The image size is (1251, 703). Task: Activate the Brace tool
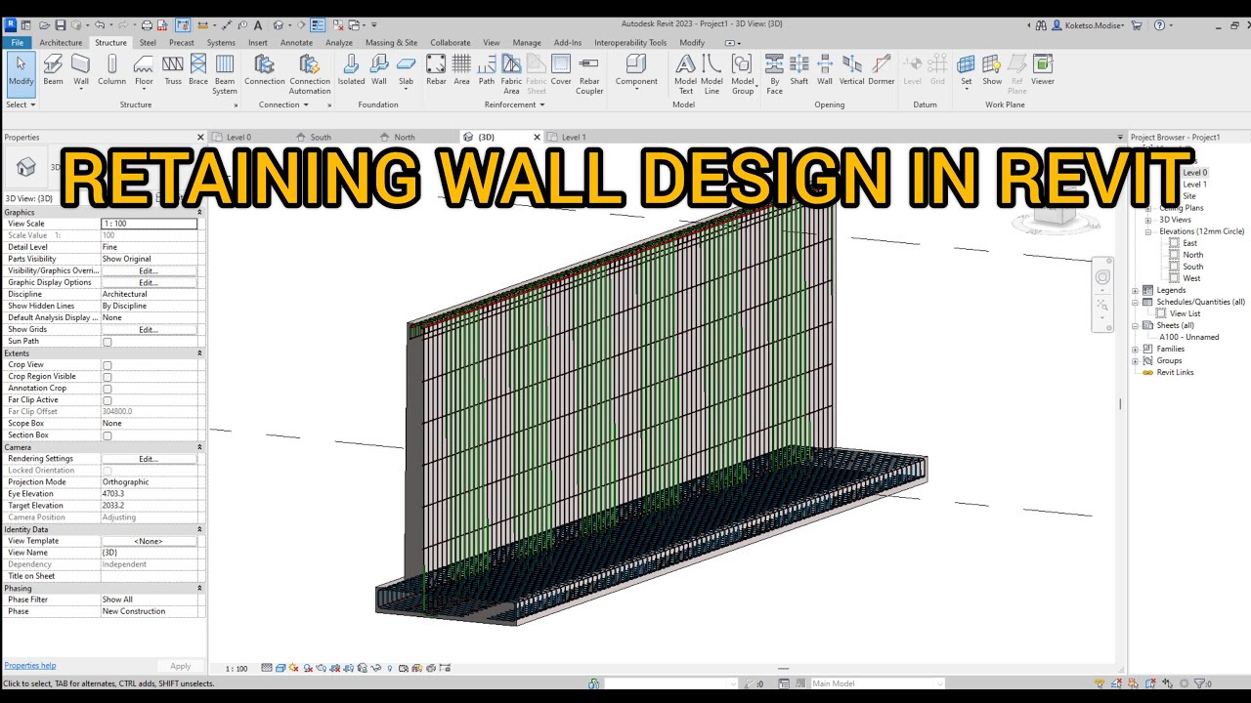(x=198, y=70)
